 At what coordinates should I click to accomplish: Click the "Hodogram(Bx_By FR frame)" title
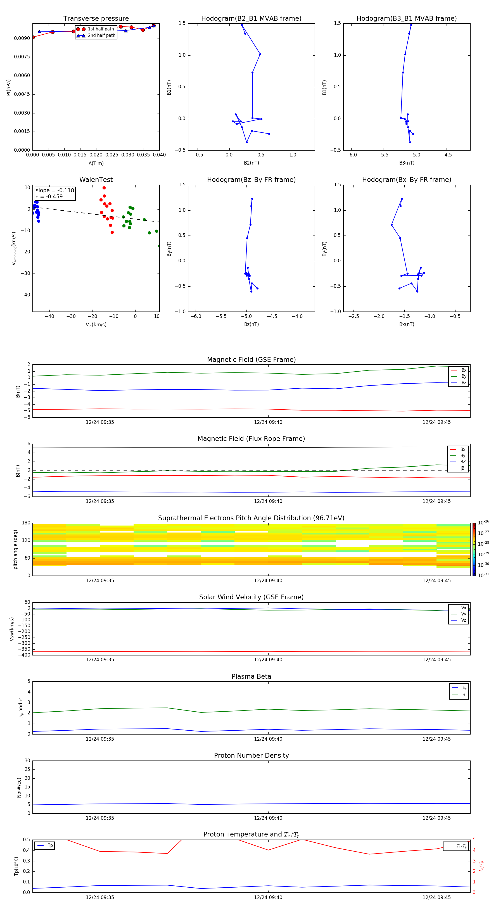[407, 180]
